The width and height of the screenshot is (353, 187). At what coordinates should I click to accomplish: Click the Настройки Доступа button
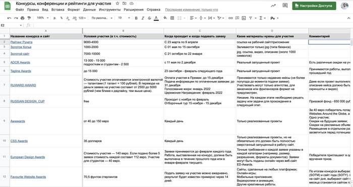[x=314, y=6]
